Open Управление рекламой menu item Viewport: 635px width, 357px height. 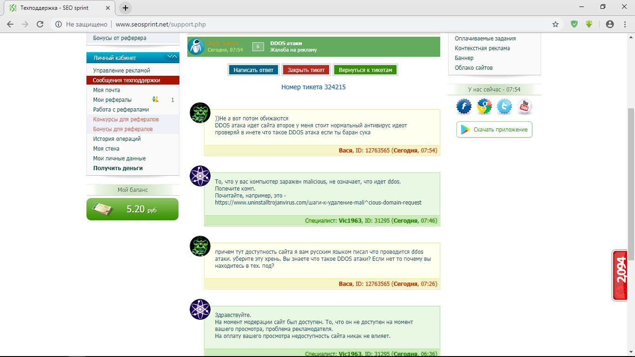coord(121,71)
